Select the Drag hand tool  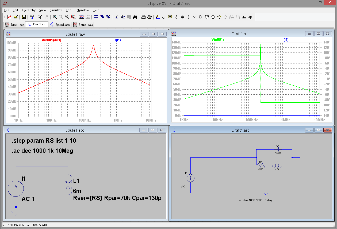tap(213, 17)
